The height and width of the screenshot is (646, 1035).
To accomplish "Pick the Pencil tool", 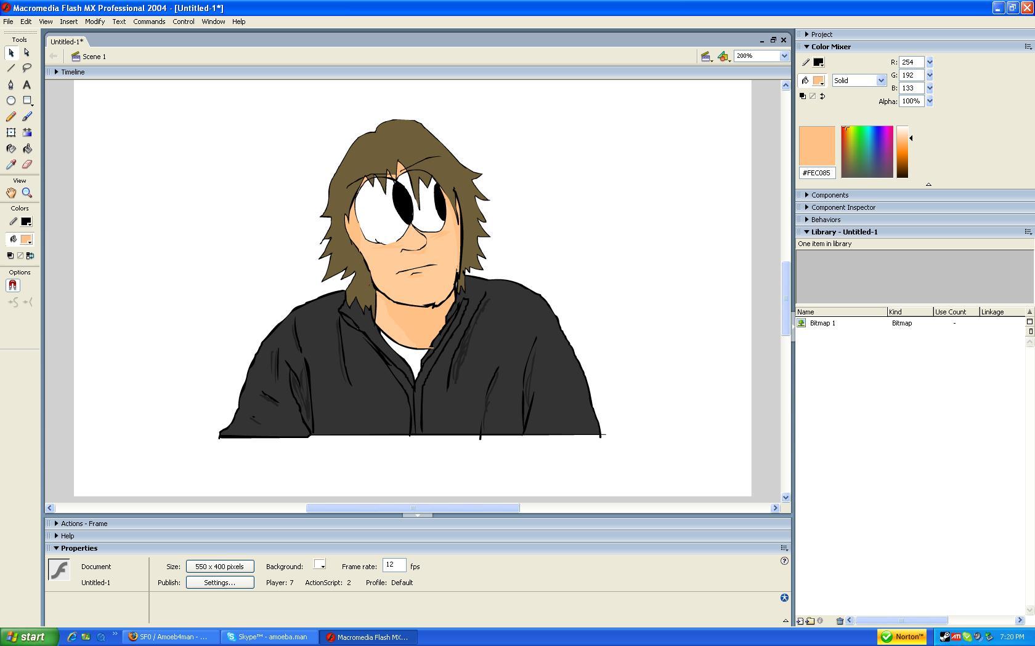I will pyautogui.click(x=11, y=117).
